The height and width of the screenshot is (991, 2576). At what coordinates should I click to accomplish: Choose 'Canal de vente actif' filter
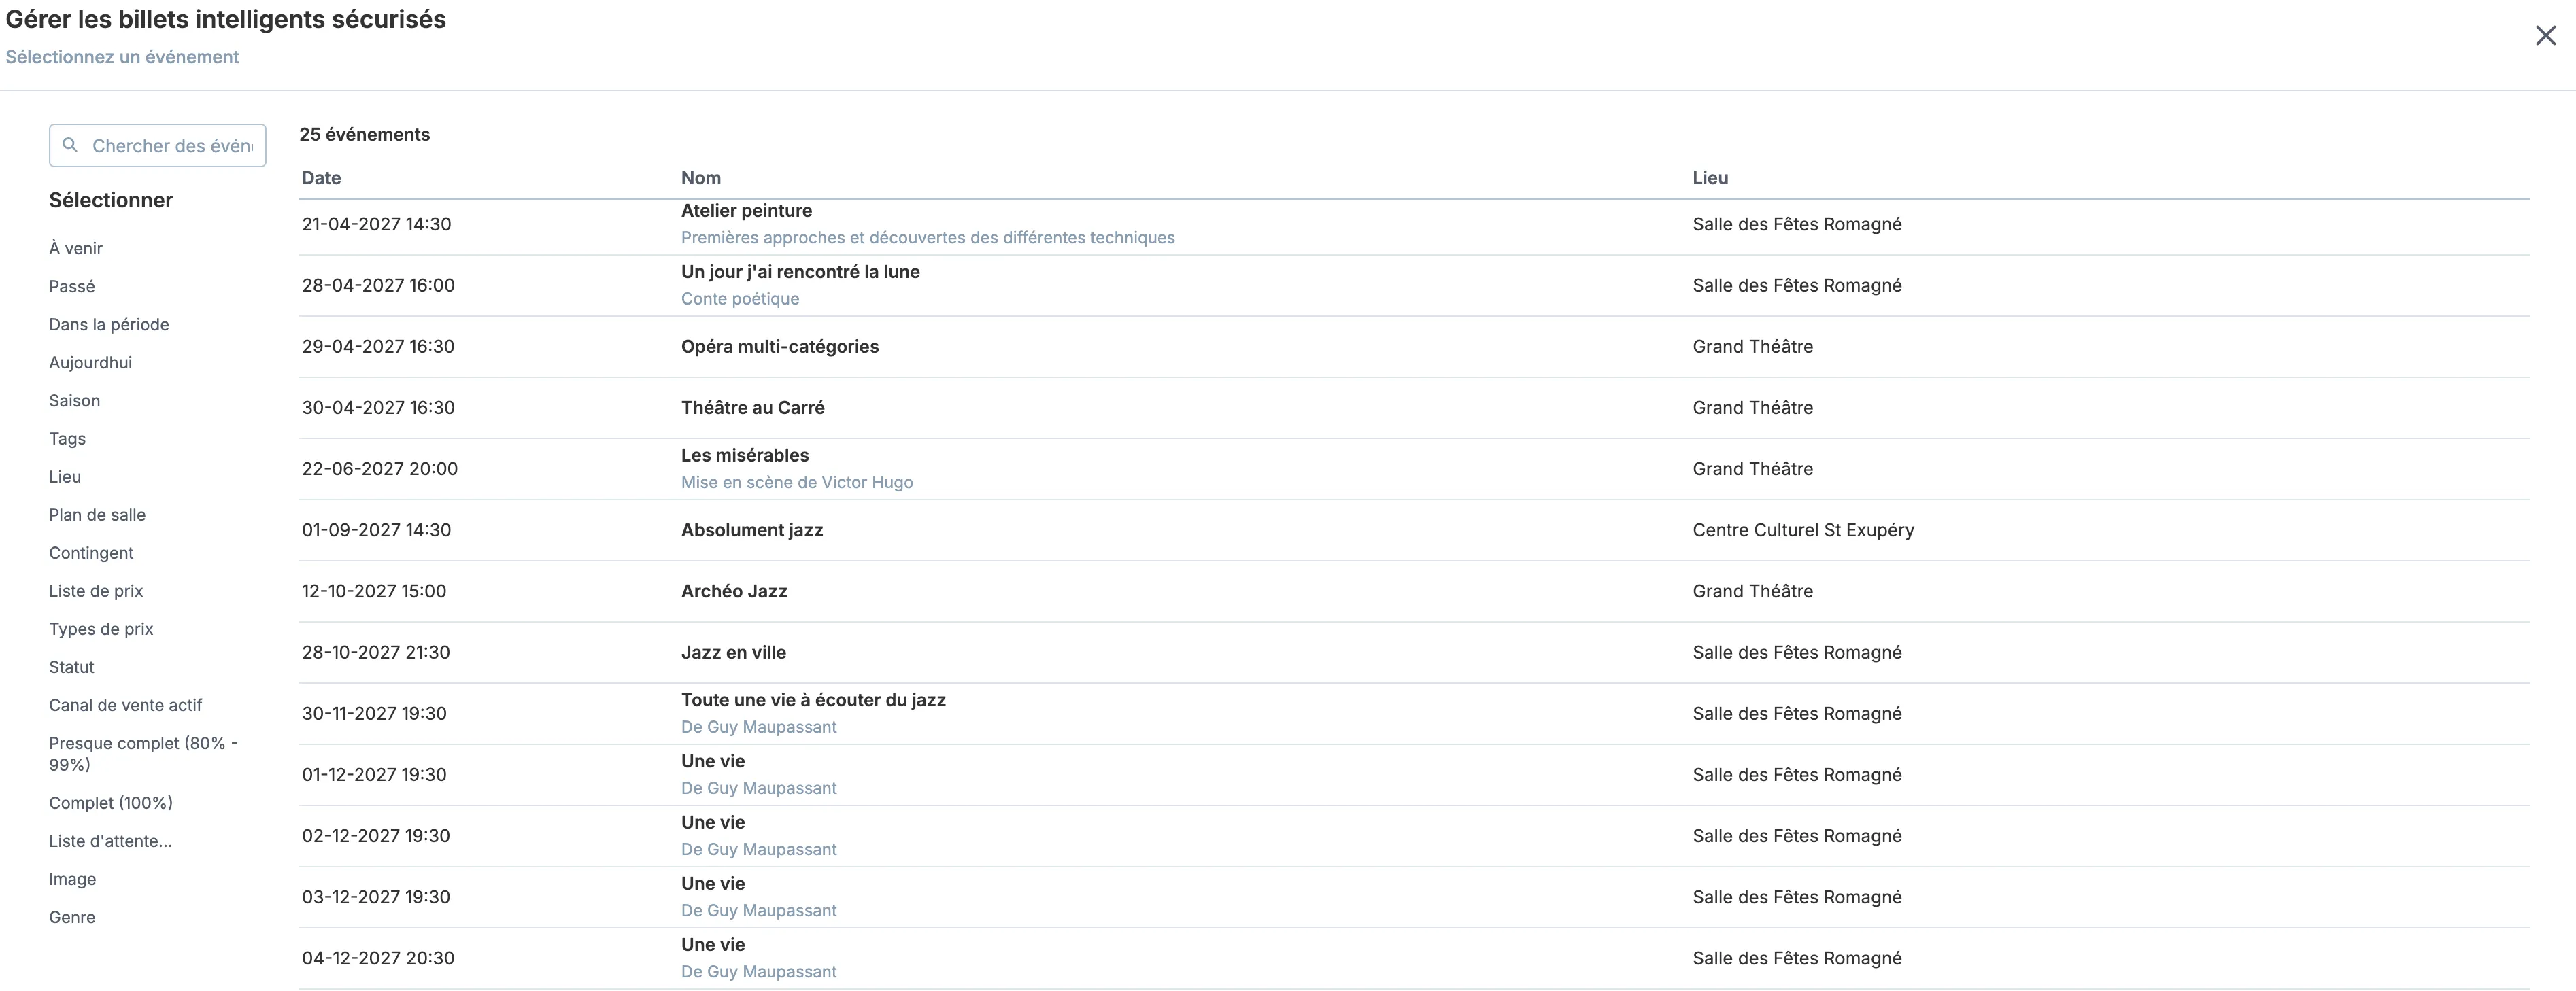[125, 704]
